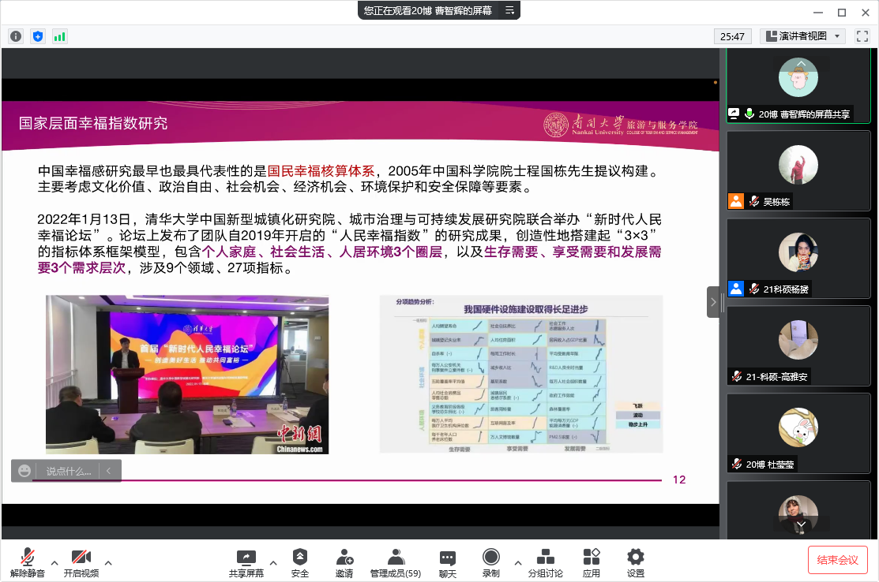Expand options arrow next to 共享屏幕
This screenshot has height=582, width=879.
(273, 562)
